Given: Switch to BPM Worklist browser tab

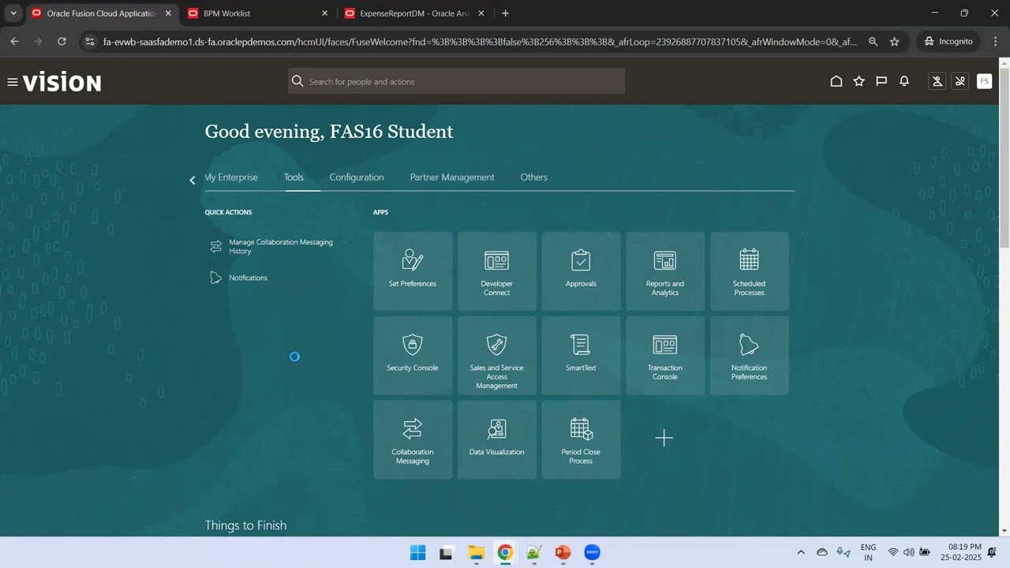Looking at the screenshot, I should pos(257,13).
